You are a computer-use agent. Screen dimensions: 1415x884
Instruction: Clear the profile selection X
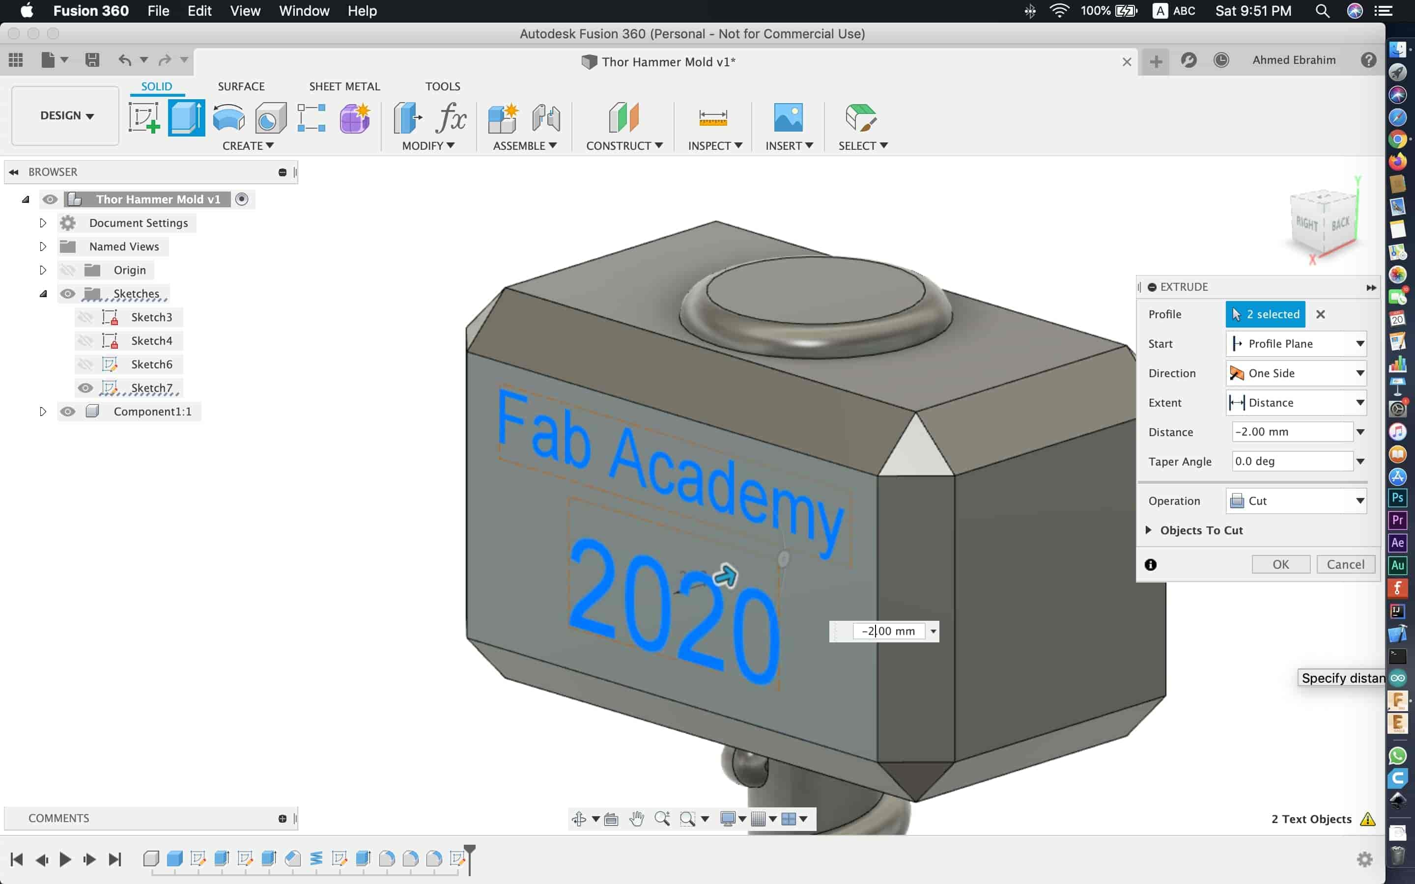pyautogui.click(x=1320, y=314)
